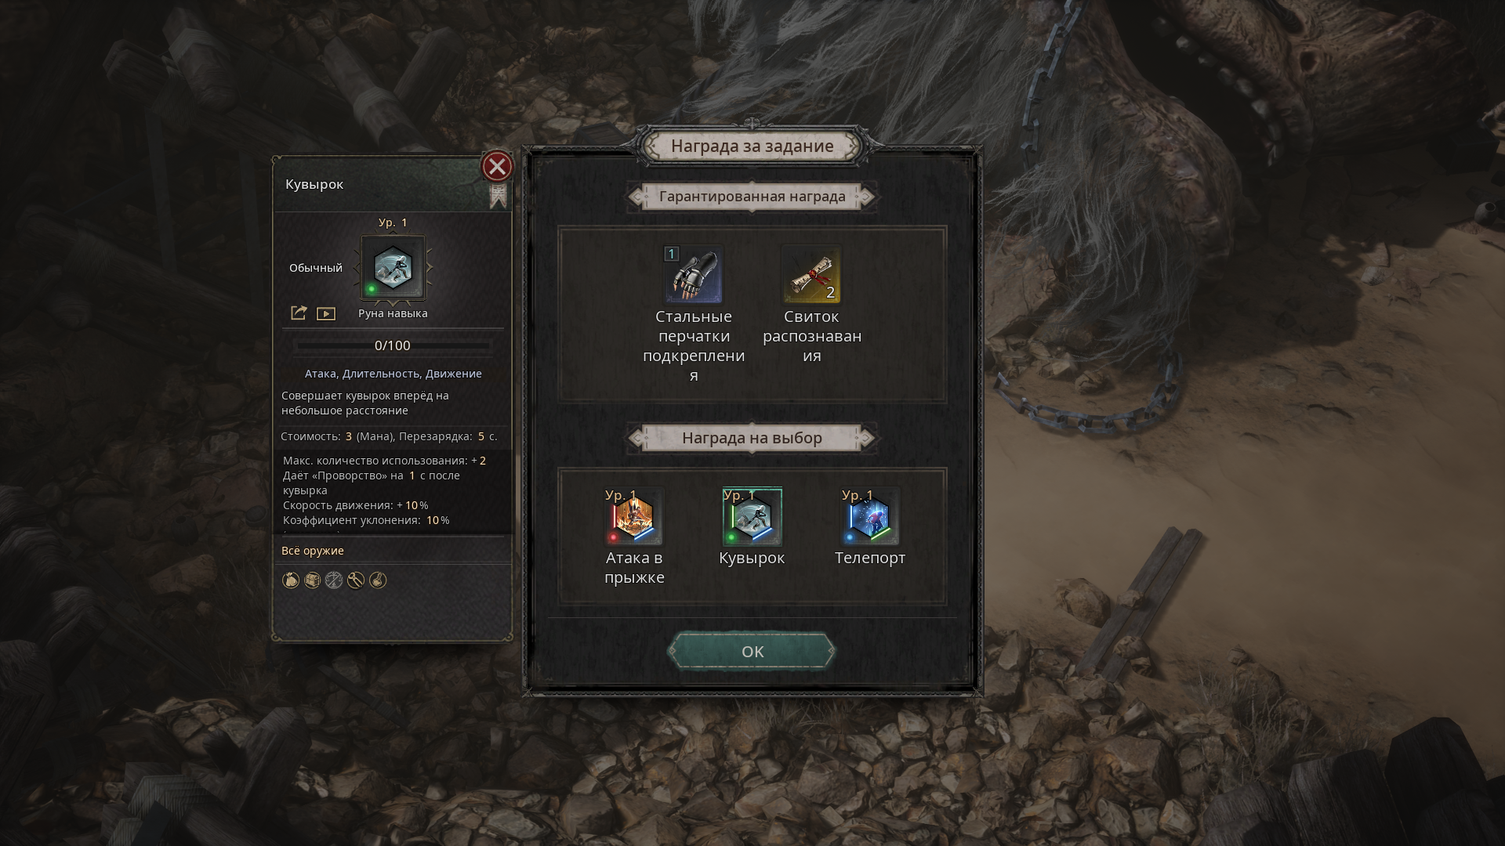Click the crossed-out scales icon
The height and width of the screenshot is (846, 1505).
click(334, 580)
